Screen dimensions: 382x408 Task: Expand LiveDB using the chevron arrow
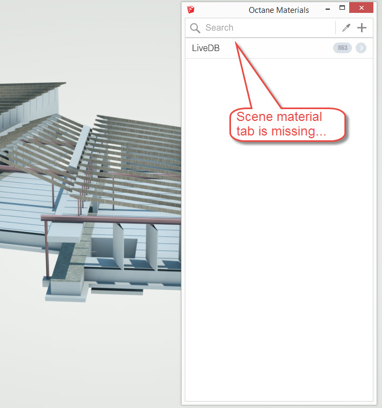(x=361, y=48)
